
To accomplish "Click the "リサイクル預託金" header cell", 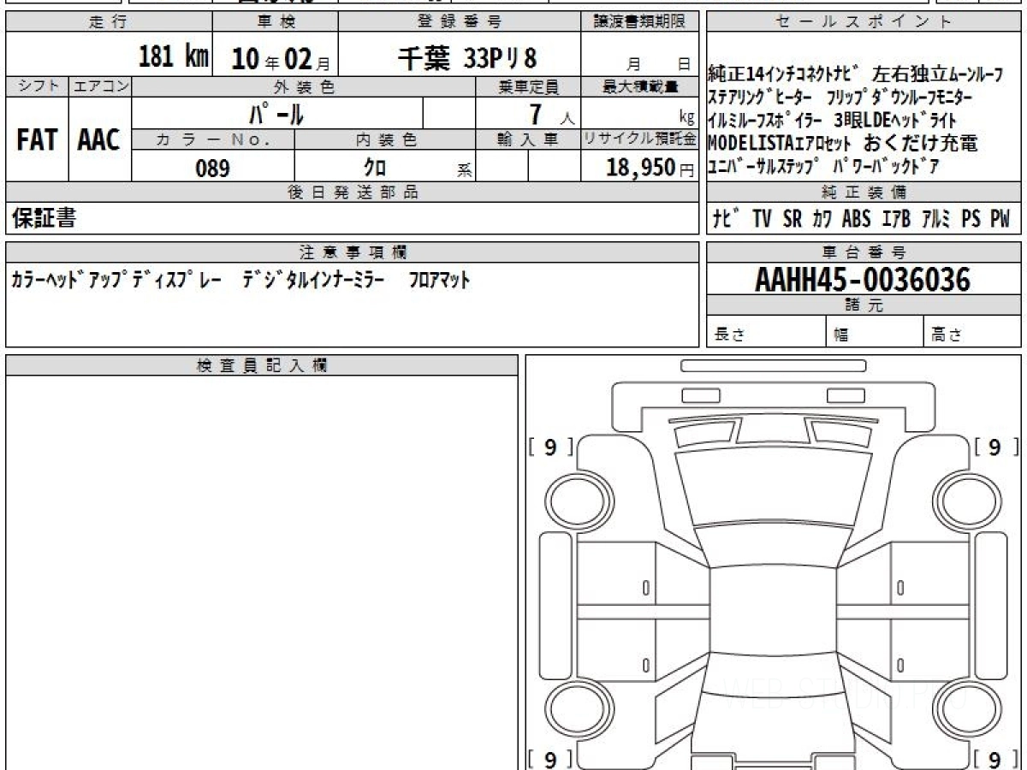I will point(640,139).
